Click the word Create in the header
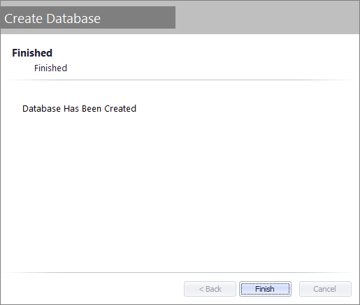The width and height of the screenshot is (360, 305). click(24, 19)
